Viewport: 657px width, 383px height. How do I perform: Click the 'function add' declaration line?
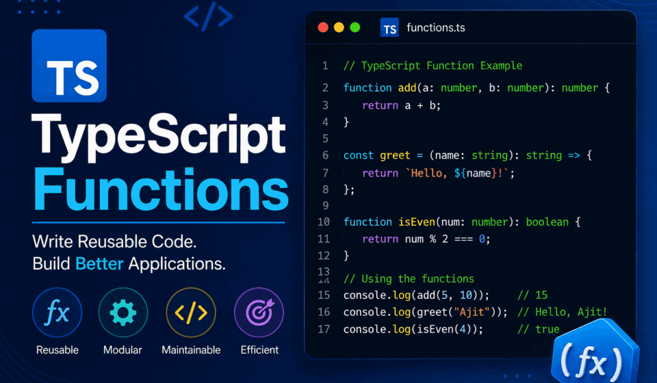[476, 88]
